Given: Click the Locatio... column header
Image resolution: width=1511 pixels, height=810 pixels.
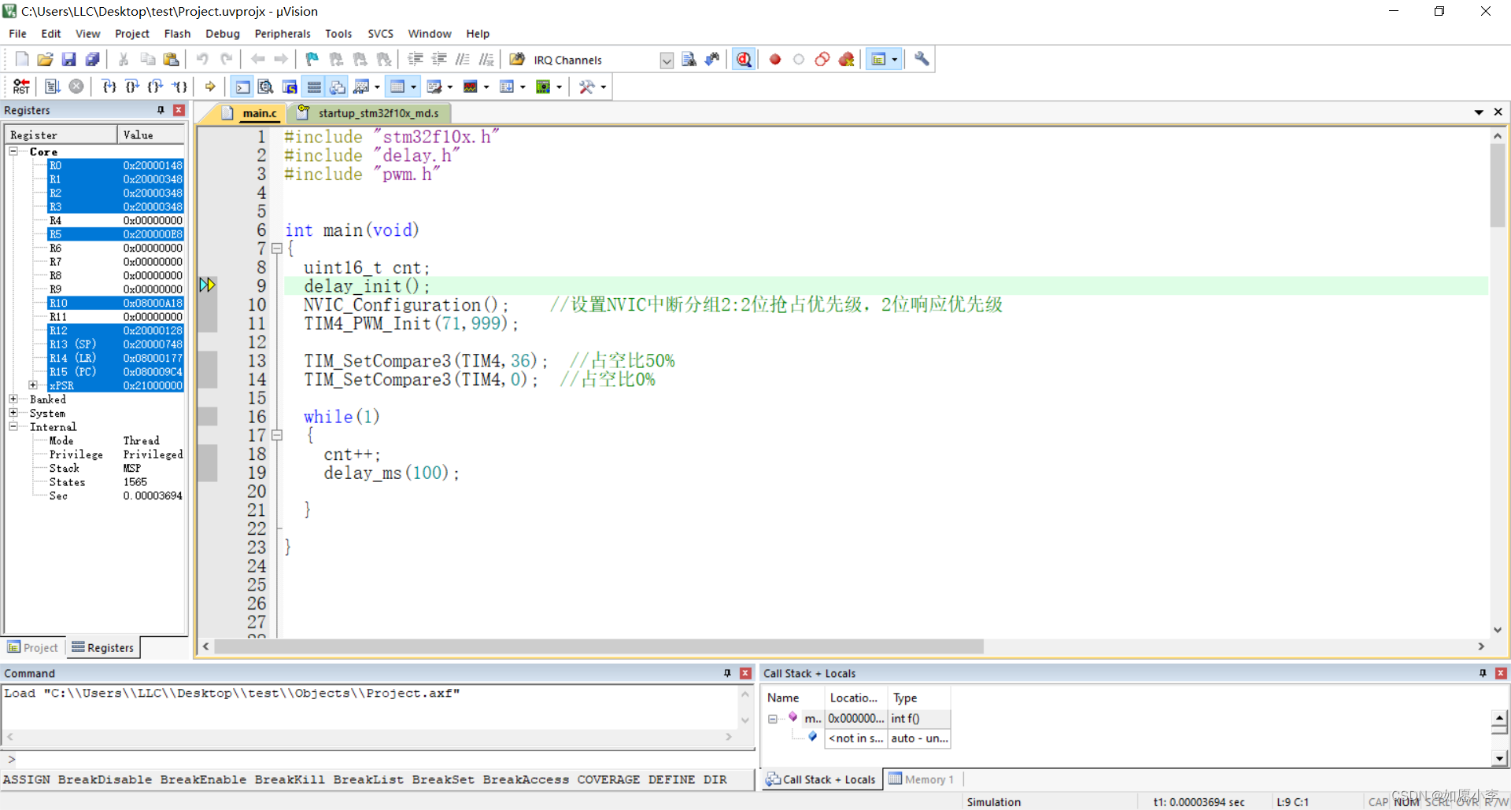Looking at the screenshot, I should 855,698.
